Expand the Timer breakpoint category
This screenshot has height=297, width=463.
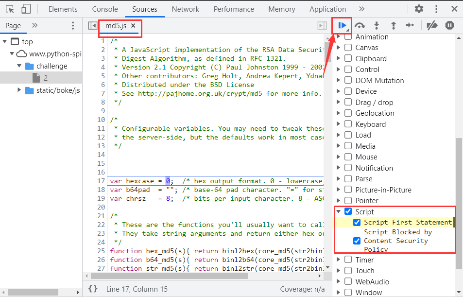[x=339, y=260]
